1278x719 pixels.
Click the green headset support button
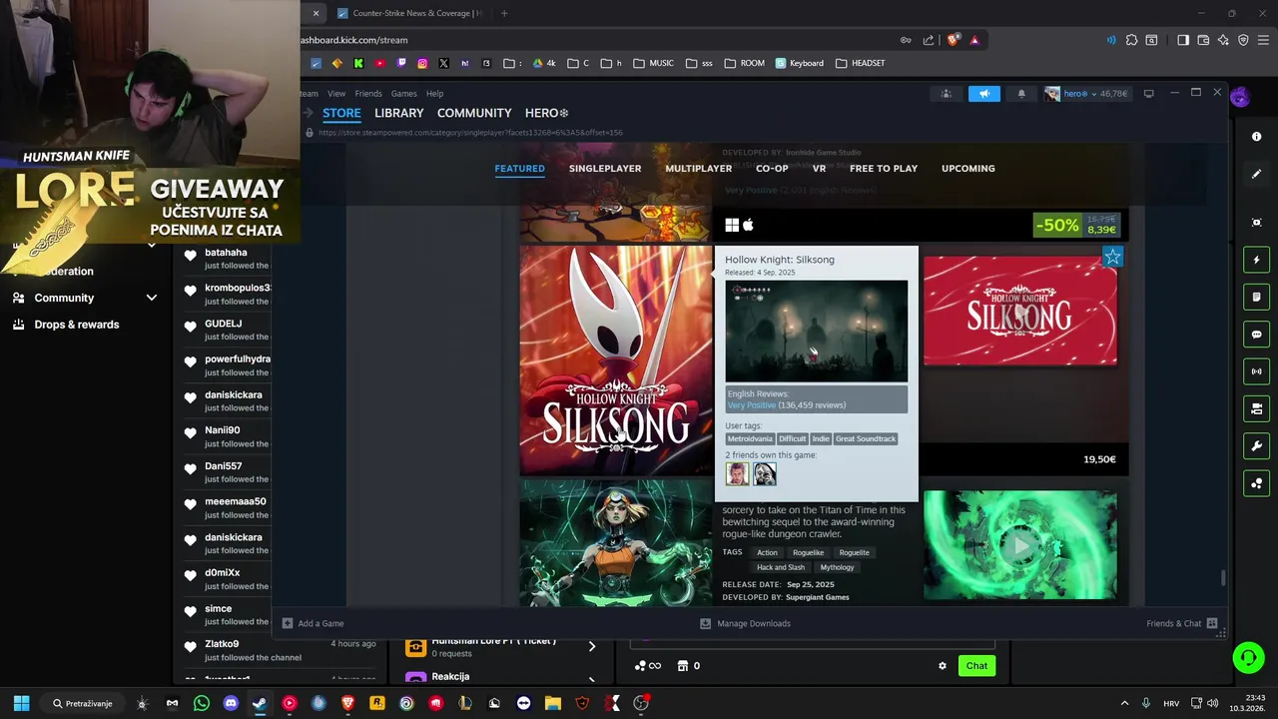(x=1248, y=657)
